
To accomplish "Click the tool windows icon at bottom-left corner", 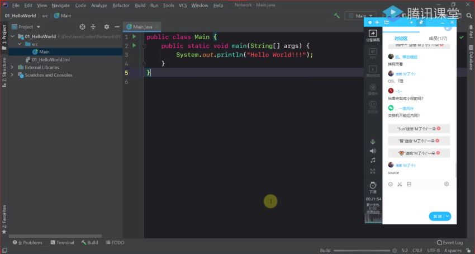I will click(x=4, y=250).
